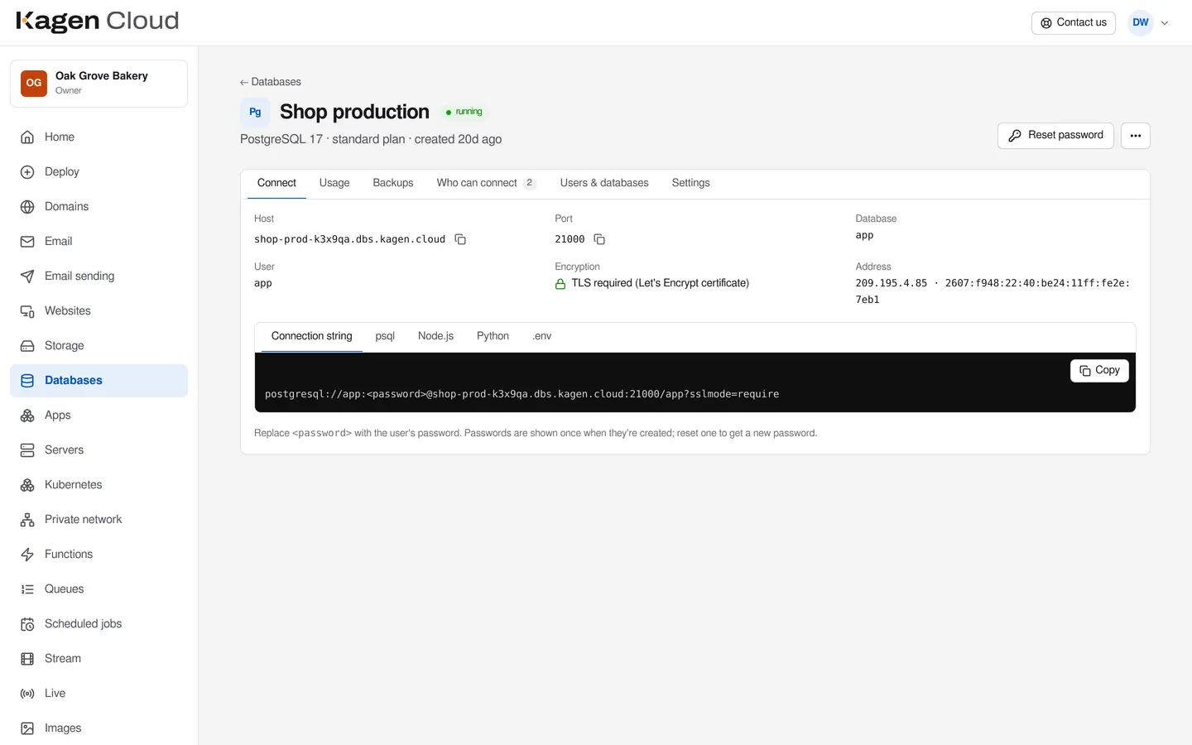Open Apps in the sidebar
Screen dimensions: 1192x745
pos(99,416)
